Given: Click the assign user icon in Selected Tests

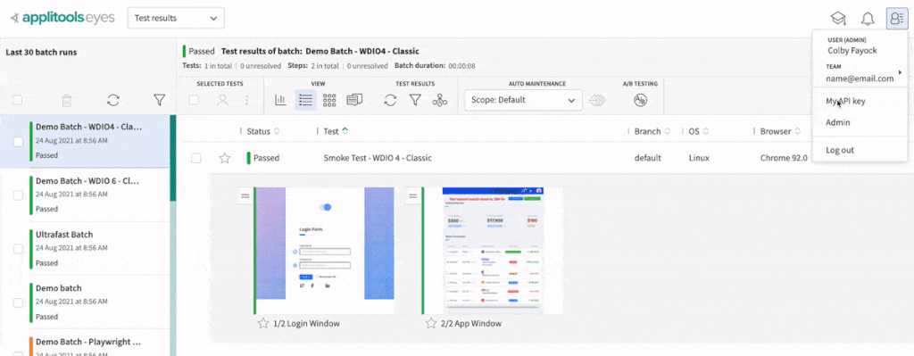Looking at the screenshot, I should coord(222,100).
